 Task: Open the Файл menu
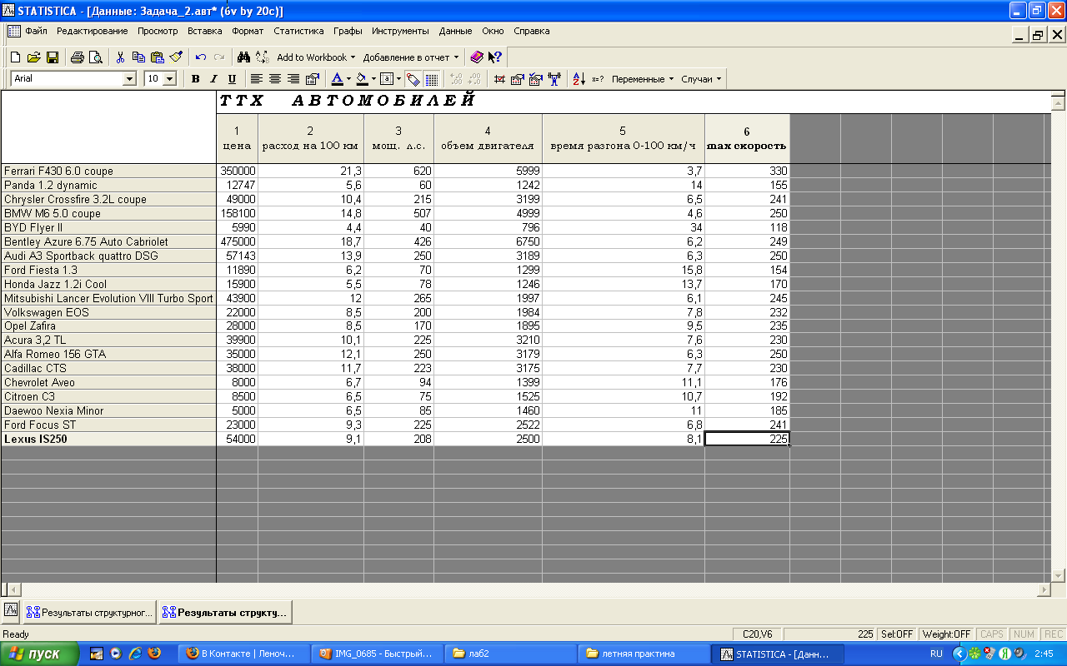pyautogui.click(x=36, y=31)
